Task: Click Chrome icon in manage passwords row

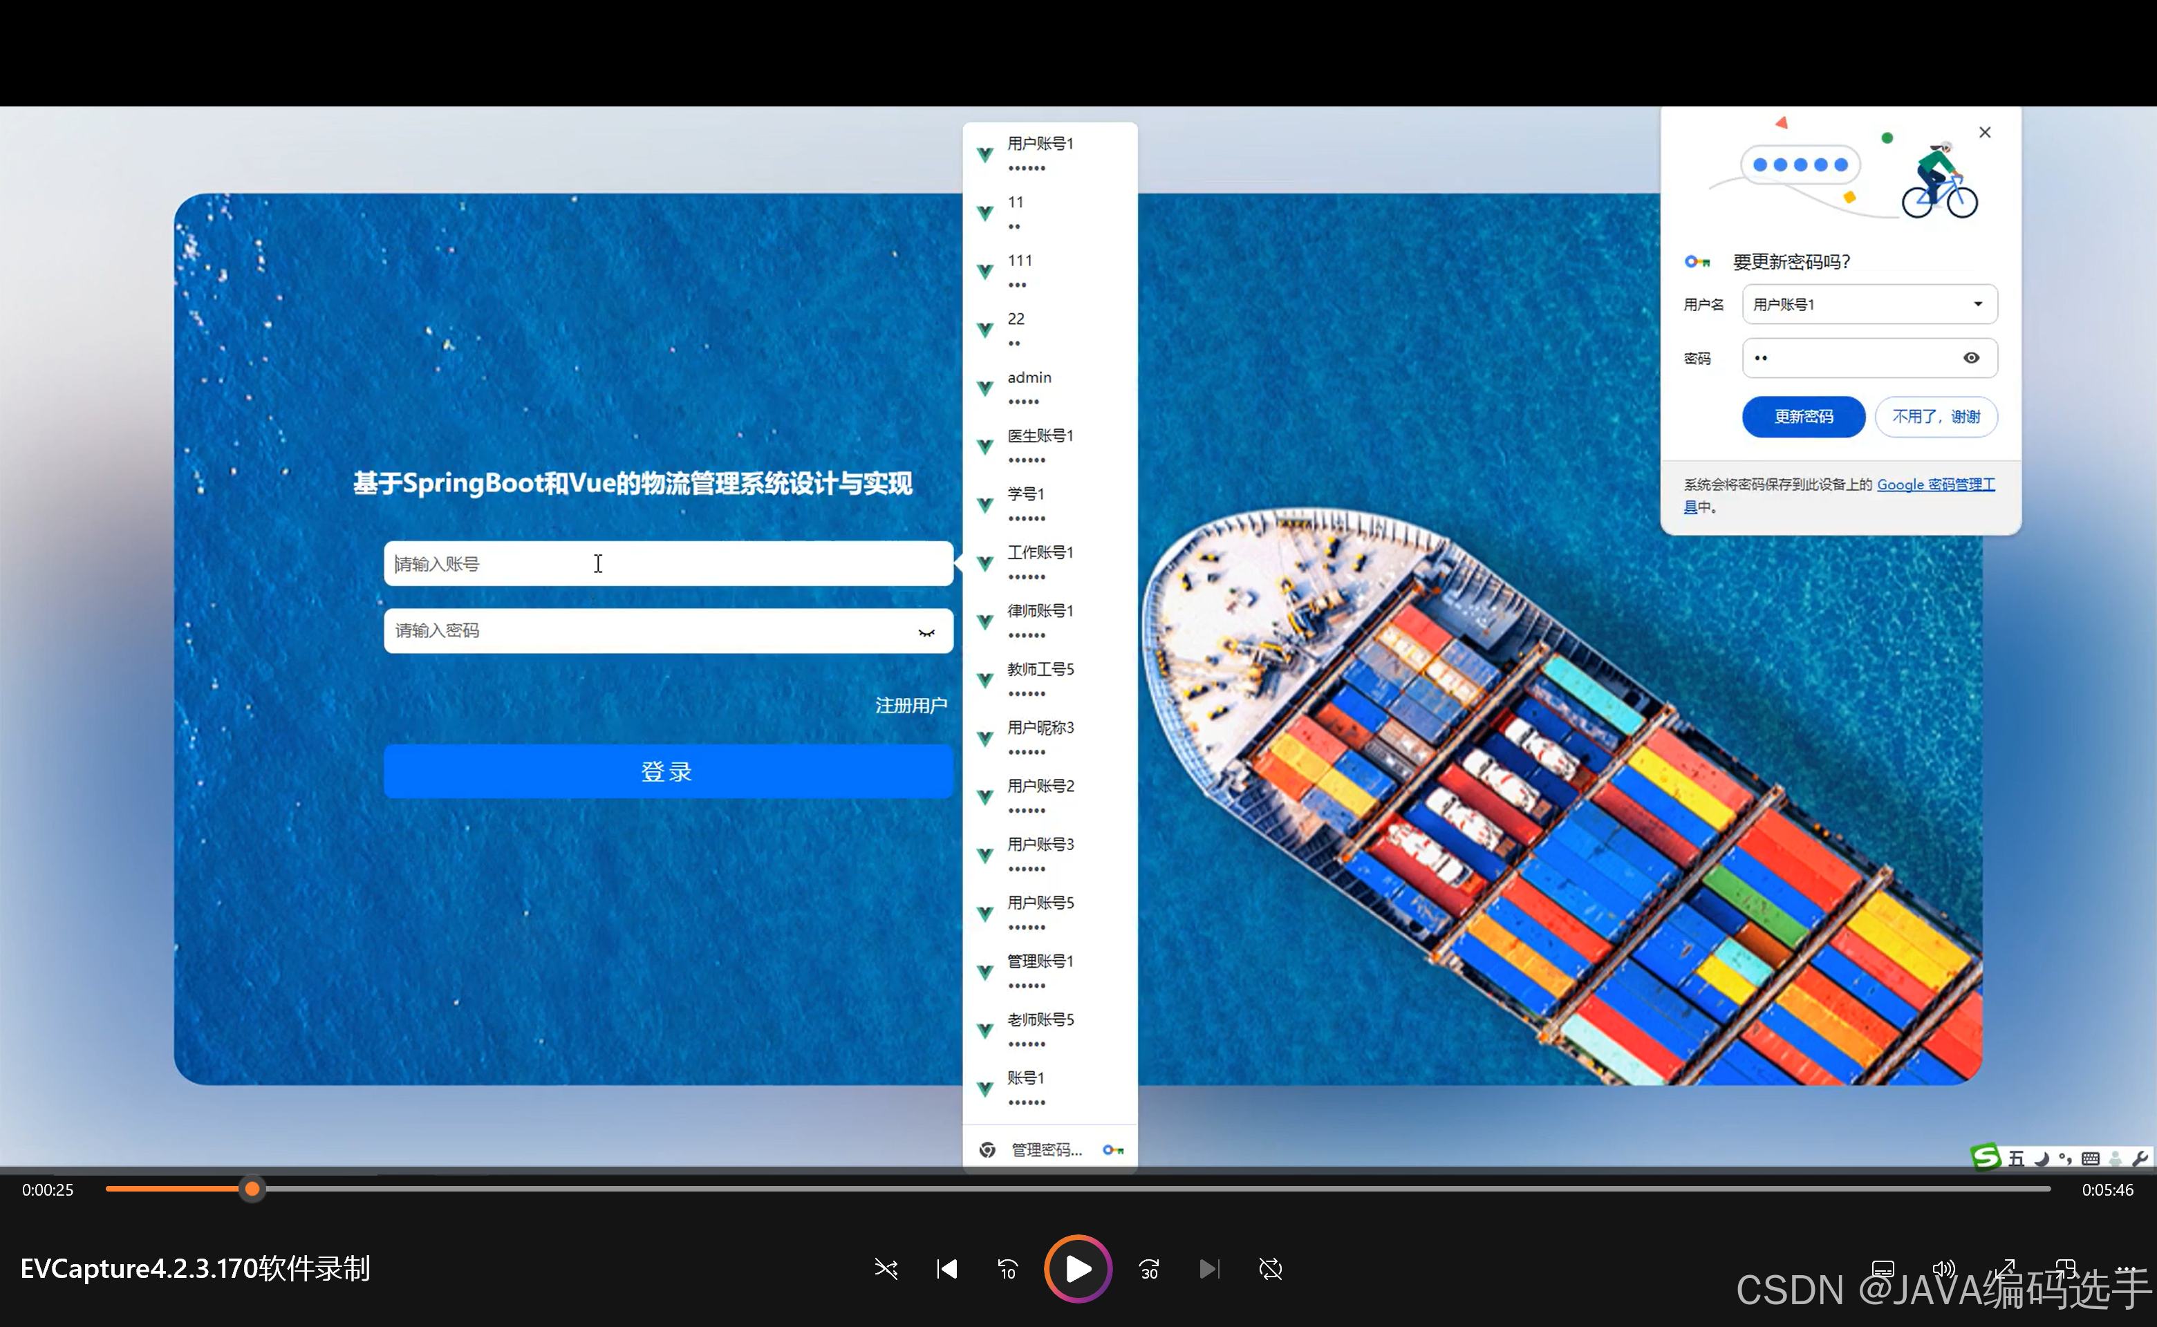Action: click(x=987, y=1149)
